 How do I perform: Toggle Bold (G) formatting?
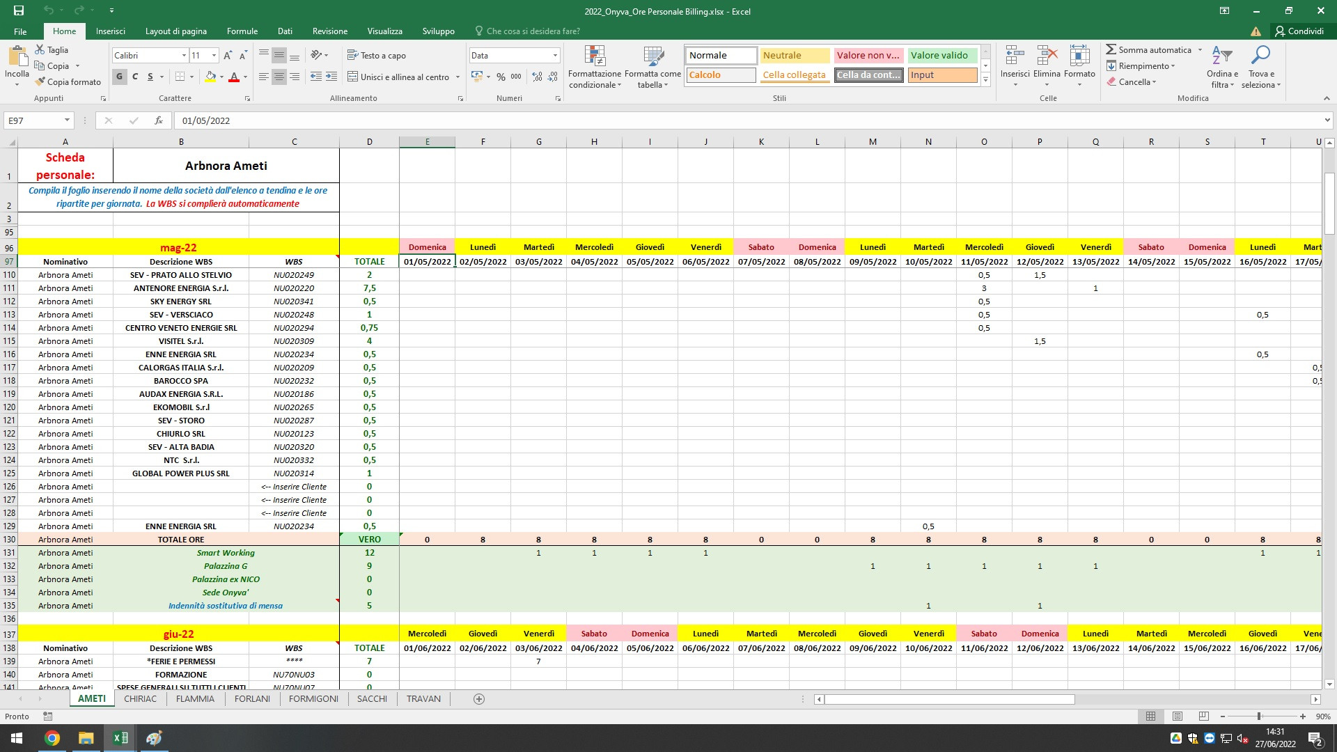120,77
